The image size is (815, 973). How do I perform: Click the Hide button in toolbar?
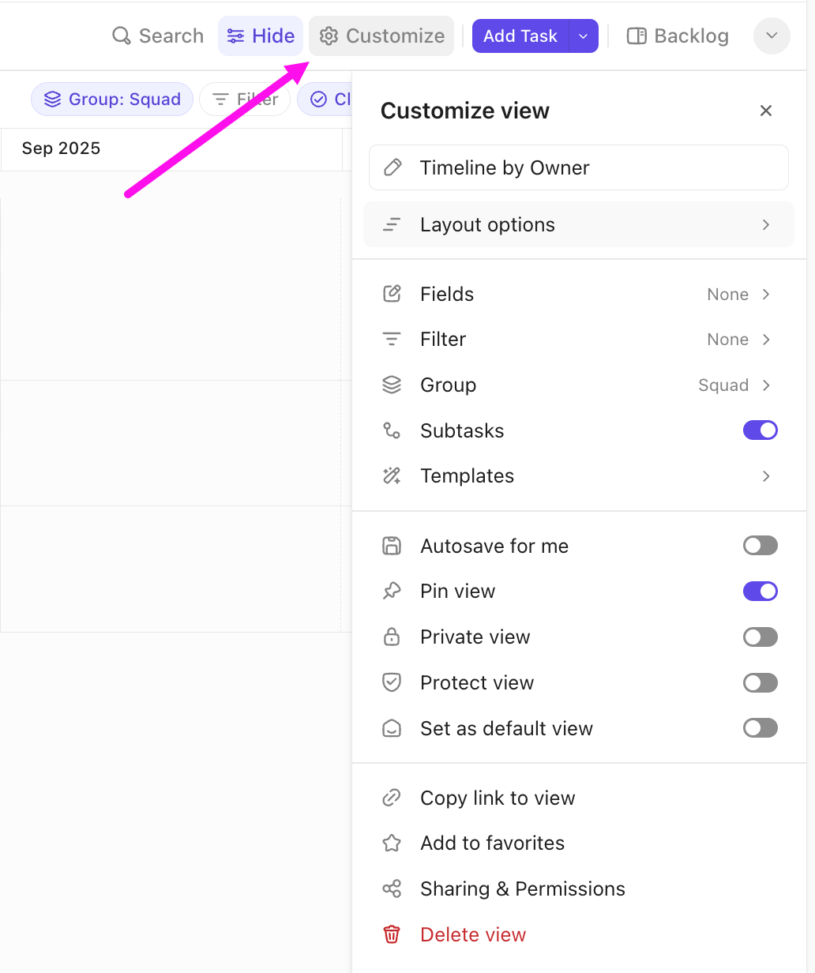[261, 36]
